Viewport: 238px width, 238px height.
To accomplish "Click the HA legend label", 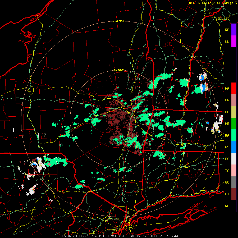I will click(227, 89).
